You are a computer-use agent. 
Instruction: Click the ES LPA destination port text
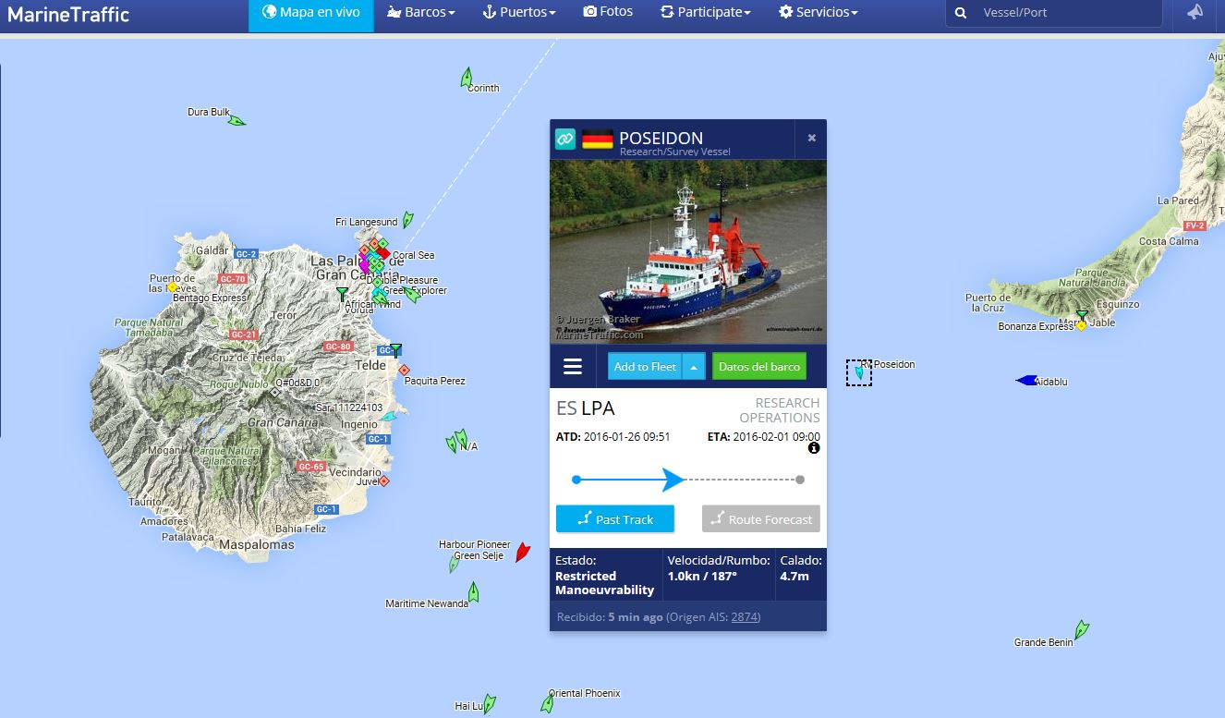[585, 408]
